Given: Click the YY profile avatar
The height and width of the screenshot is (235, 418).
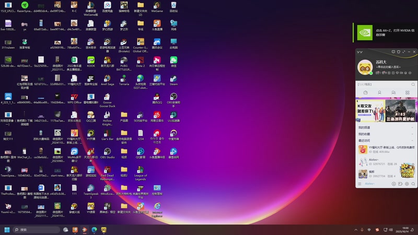Looking at the screenshot, I should (365, 67).
